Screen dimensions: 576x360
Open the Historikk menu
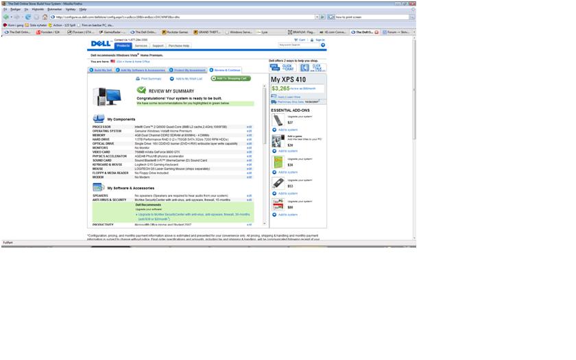coord(38,9)
